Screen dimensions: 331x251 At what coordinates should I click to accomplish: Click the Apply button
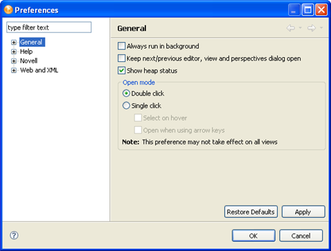[x=303, y=212]
